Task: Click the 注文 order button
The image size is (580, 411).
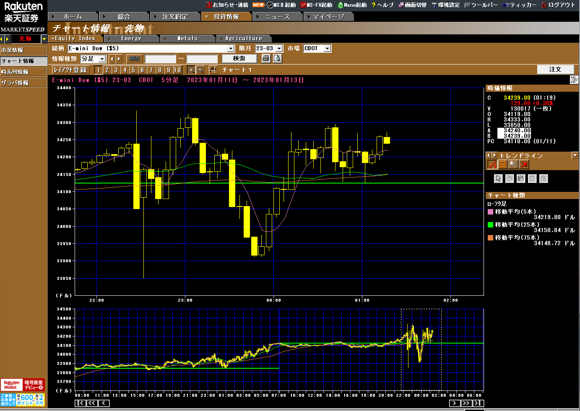Action: point(555,70)
